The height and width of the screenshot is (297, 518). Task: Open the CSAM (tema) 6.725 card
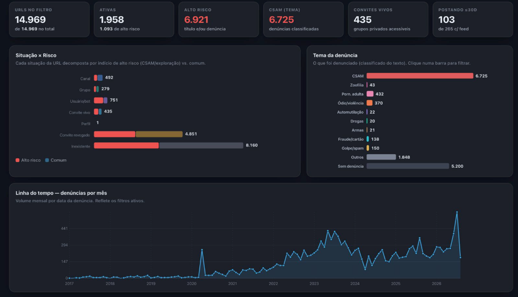(304, 19)
